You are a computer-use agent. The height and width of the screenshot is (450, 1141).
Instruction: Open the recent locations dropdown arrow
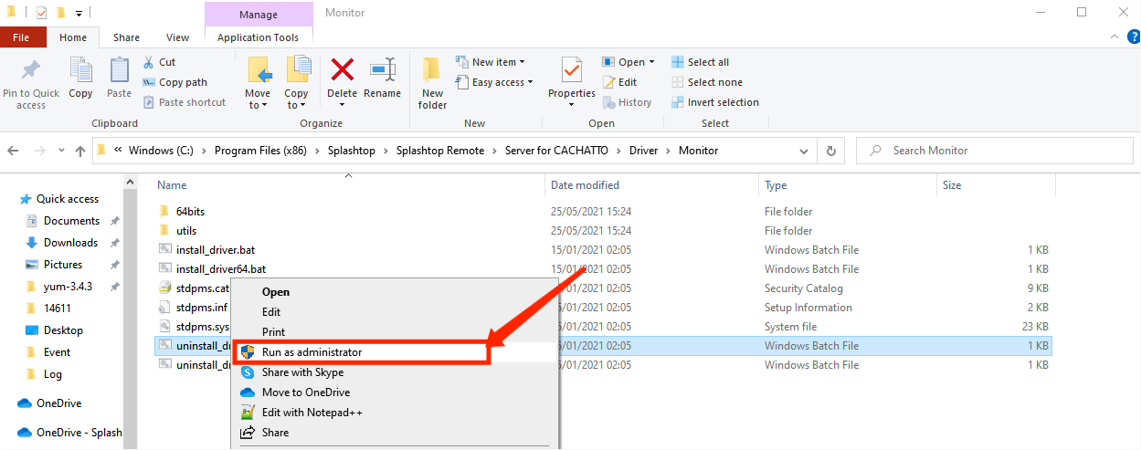[x=61, y=151]
